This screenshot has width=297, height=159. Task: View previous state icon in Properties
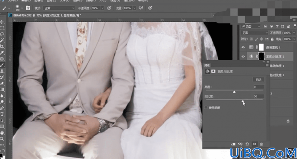[x=240, y=144]
